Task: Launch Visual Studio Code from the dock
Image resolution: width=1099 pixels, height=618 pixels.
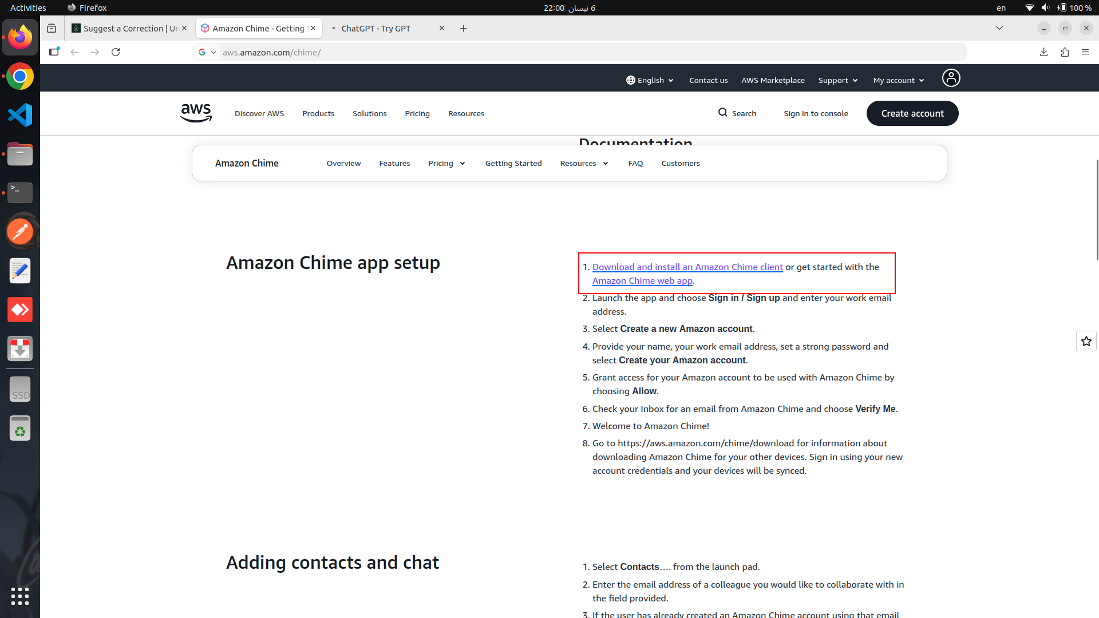Action: click(x=20, y=115)
